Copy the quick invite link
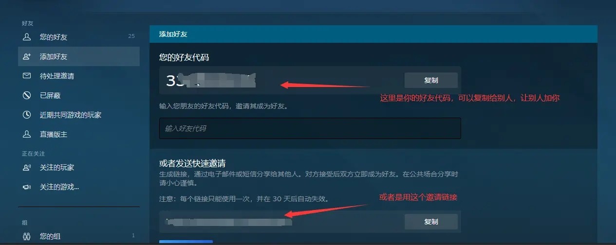This screenshot has height=245, width=616. [x=431, y=222]
